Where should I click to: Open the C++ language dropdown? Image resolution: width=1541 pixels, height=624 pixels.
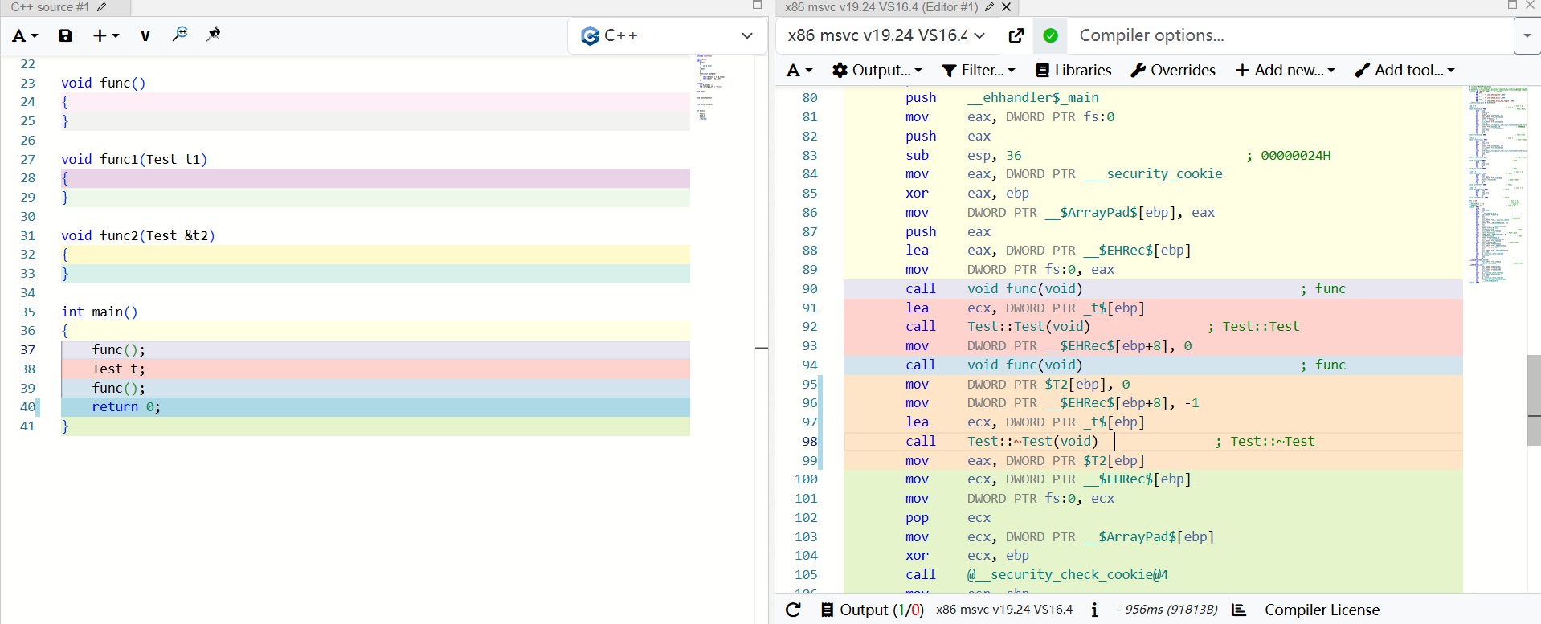[x=667, y=35]
